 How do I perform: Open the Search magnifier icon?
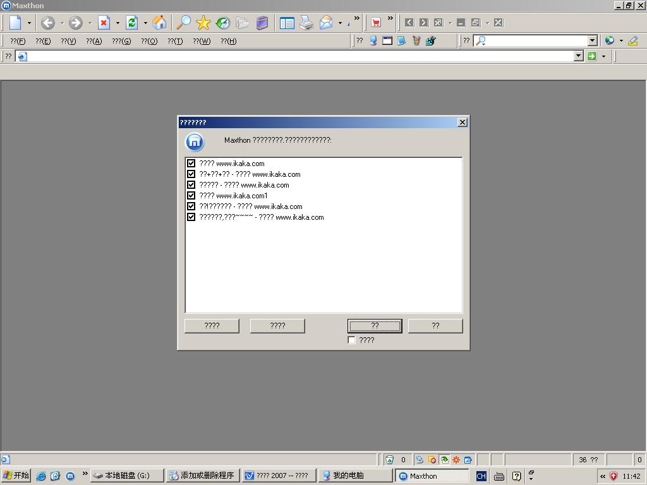pos(183,23)
